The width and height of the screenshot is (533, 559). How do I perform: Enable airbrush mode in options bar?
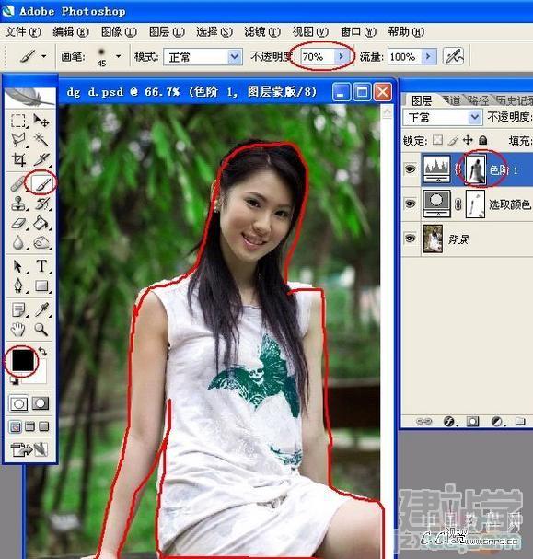(x=453, y=56)
